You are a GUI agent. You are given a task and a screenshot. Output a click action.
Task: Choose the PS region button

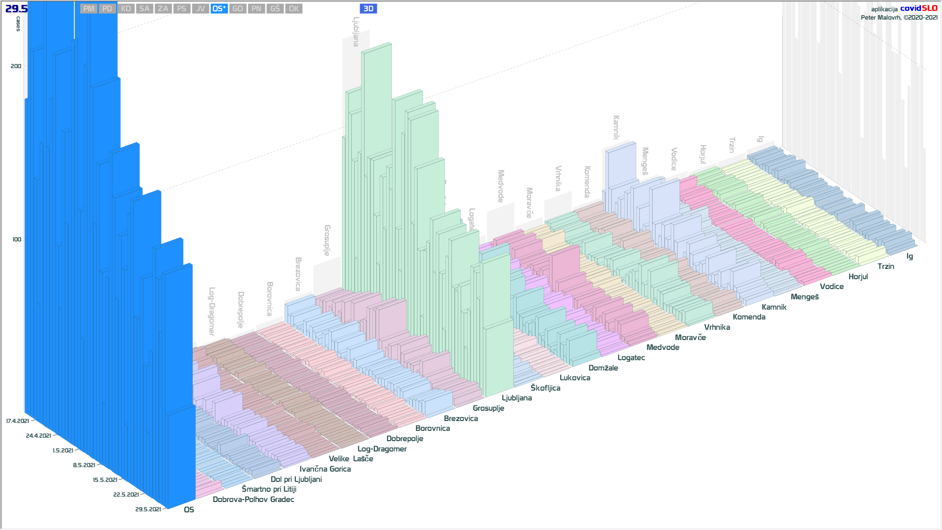[x=182, y=9]
